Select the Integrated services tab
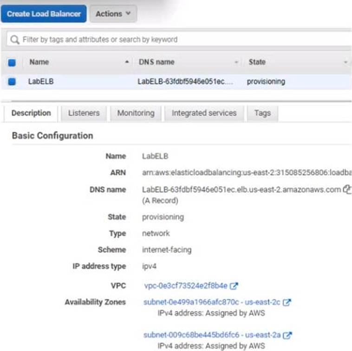Viewport: 352px width, 351px height. coord(204,113)
